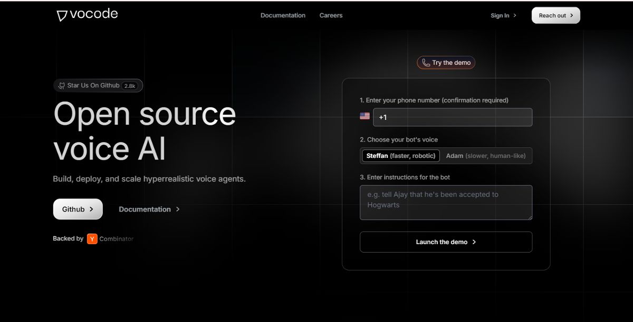The height and width of the screenshot is (322, 633).
Task: Click the 2.8k star count badge
Action: [x=129, y=85]
